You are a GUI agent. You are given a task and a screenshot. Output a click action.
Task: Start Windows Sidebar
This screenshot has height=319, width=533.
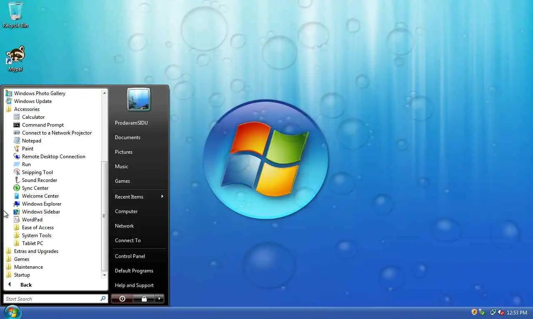tap(37, 212)
